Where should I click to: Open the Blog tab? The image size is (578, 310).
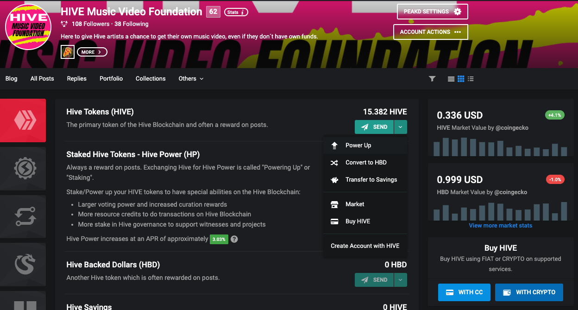[12, 79]
